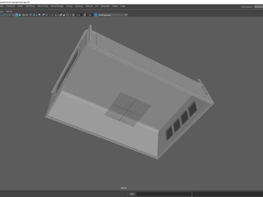
Task: Toggle Screen Space Ambient Occlusion icon
Action: point(39,15)
